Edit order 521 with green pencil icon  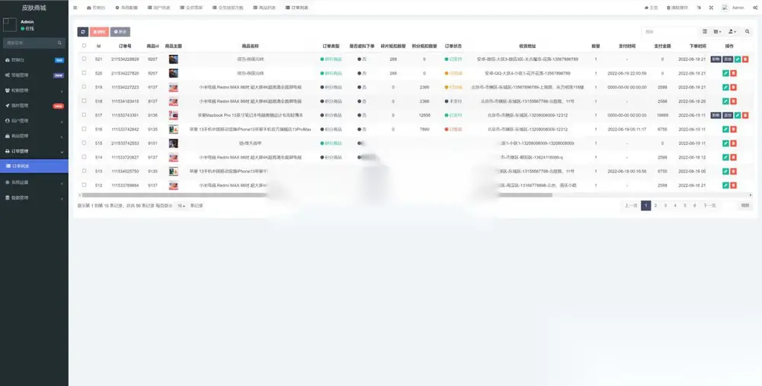(737, 60)
